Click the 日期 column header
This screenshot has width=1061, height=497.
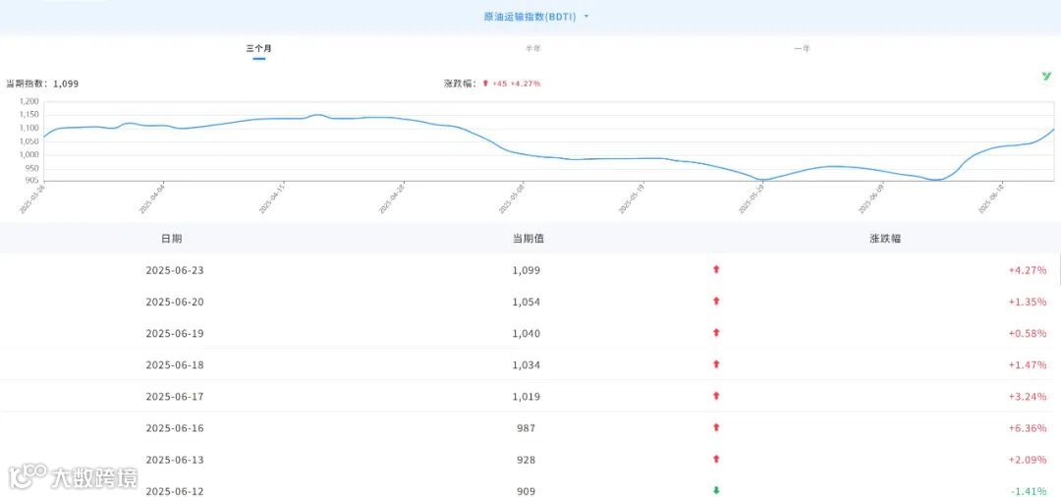171,239
